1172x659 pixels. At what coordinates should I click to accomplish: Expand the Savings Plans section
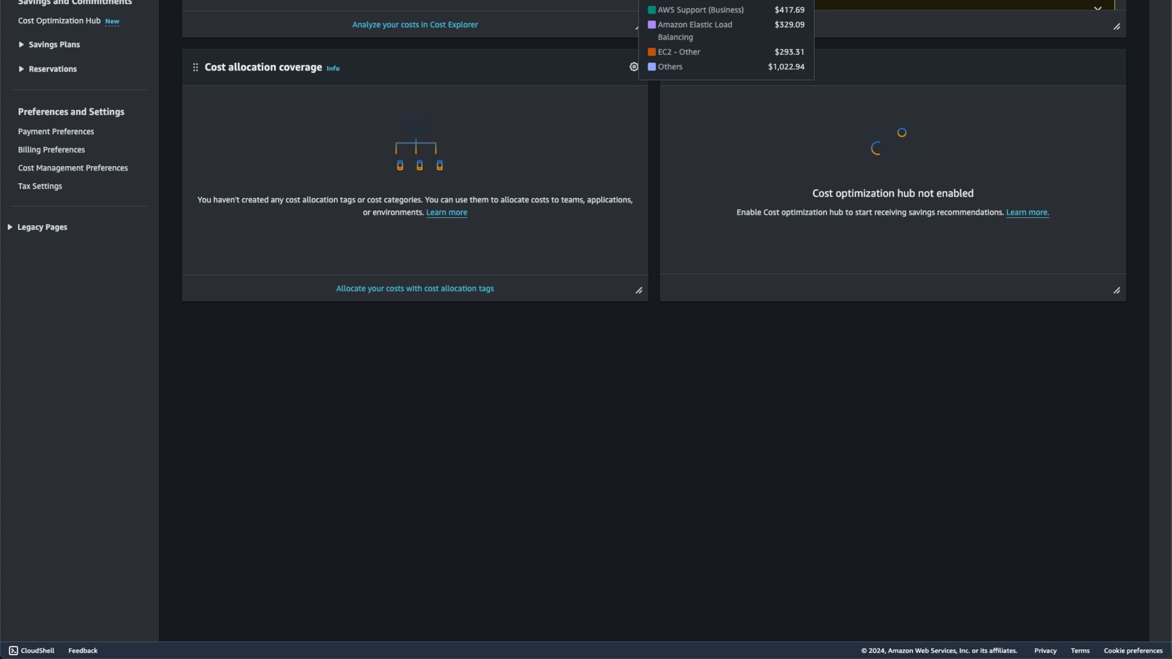(x=21, y=44)
